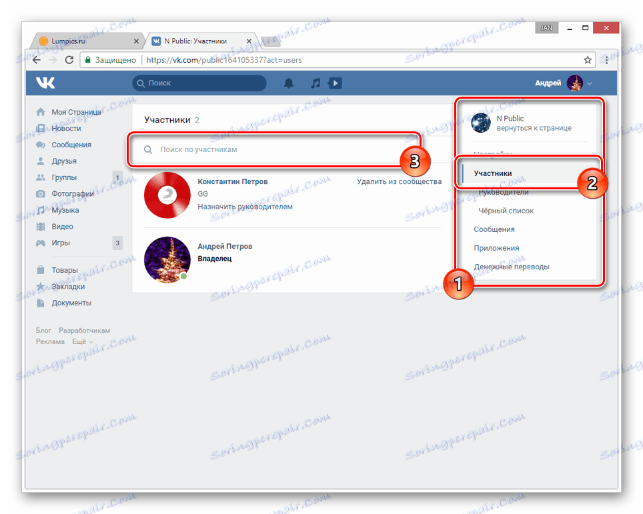Bookmark the page with the star icon
Viewport: 643px width, 514px height.
point(587,60)
